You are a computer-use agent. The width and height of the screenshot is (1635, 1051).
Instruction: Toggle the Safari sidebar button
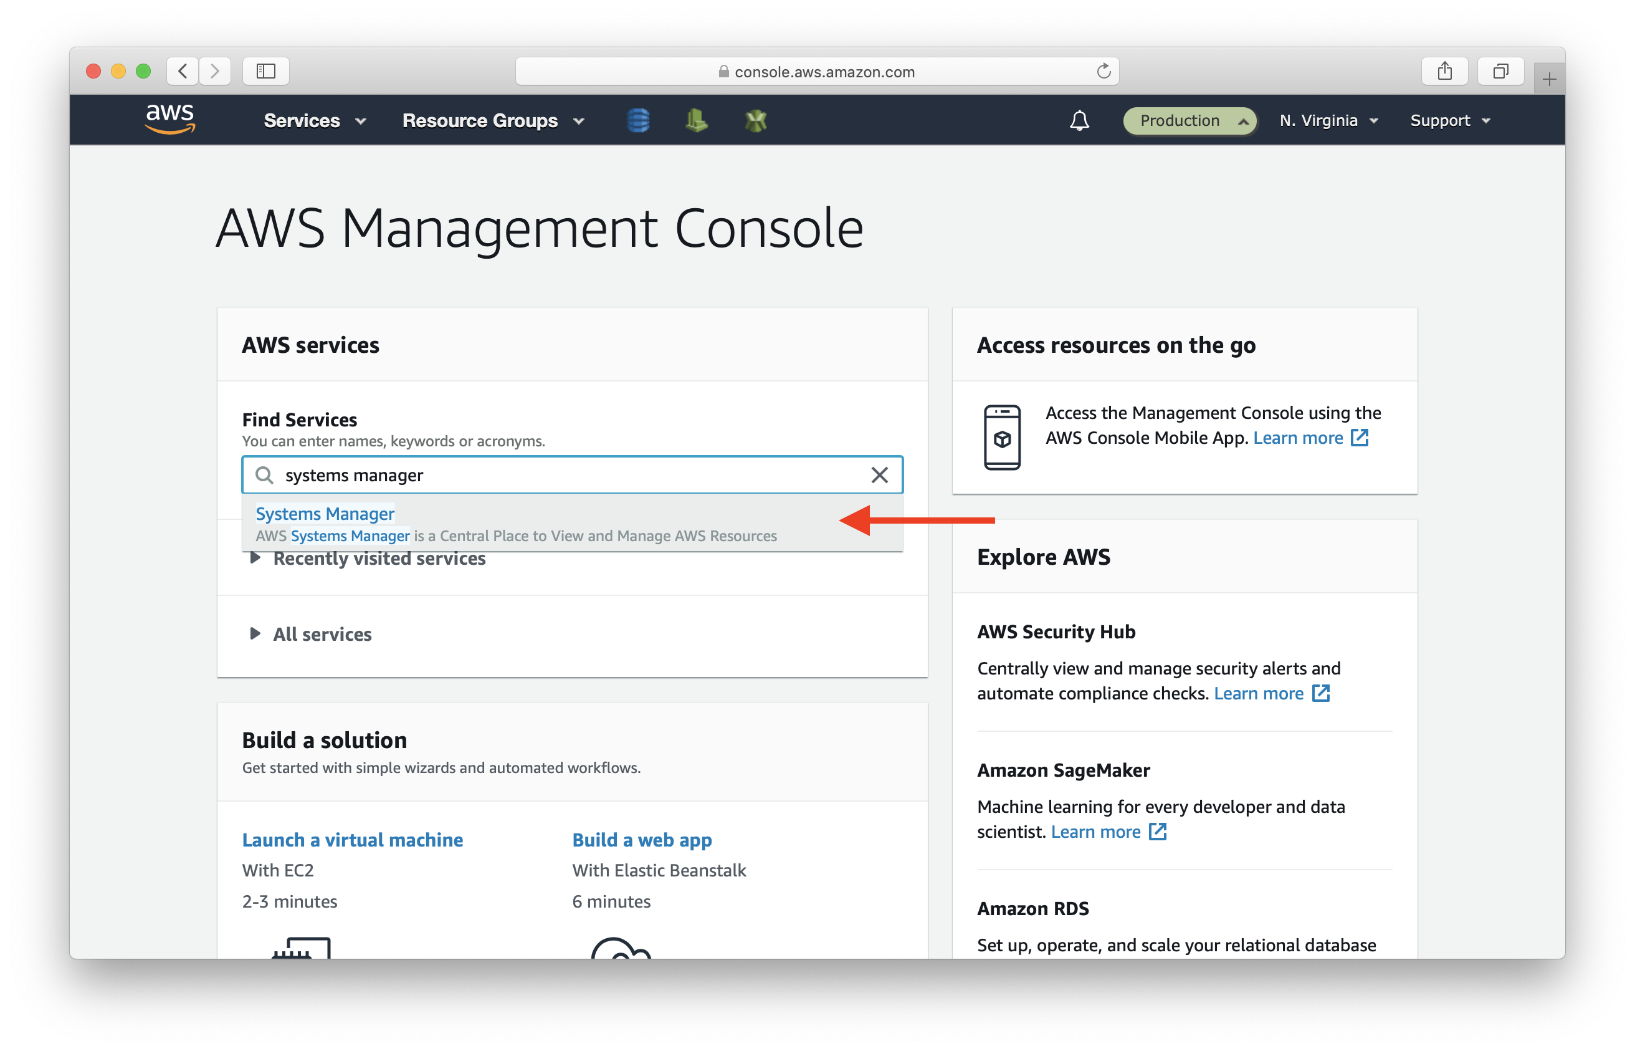(266, 71)
